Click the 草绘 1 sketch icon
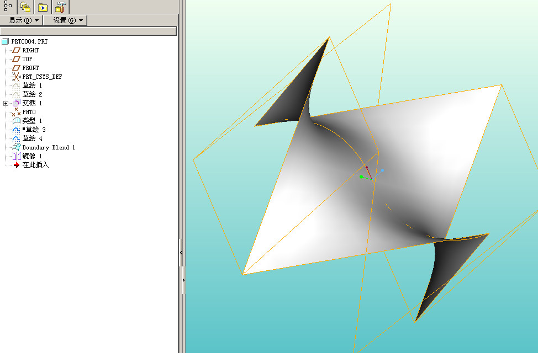The height and width of the screenshot is (353, 538). (x=16, y=85)
